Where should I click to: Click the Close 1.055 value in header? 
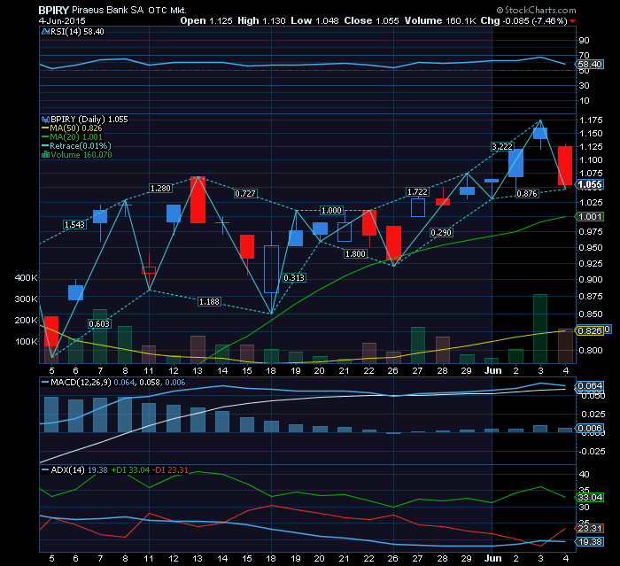pyautogui.click(x=371, y=20)
